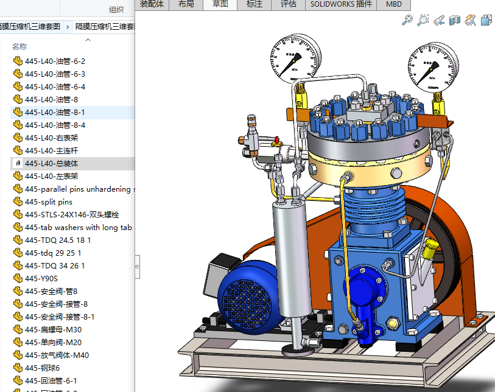Switch to the 装配体 tab
This screenshot has width=495, height=392.
152,4
